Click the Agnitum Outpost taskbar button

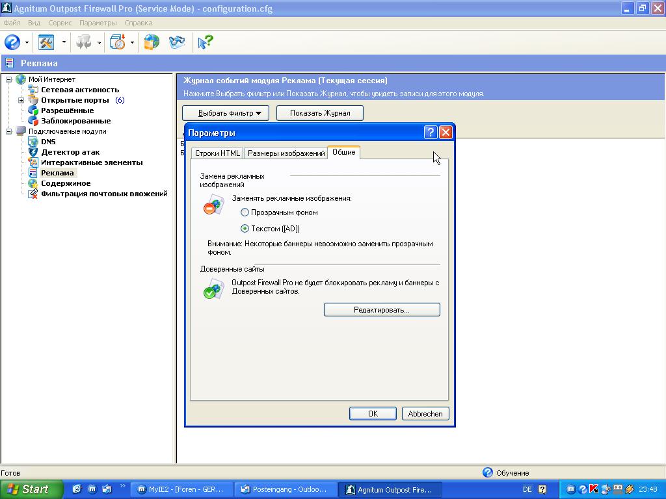tap(391, 490)
